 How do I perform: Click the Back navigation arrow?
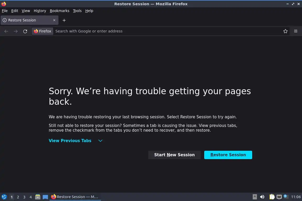point(6,31)
